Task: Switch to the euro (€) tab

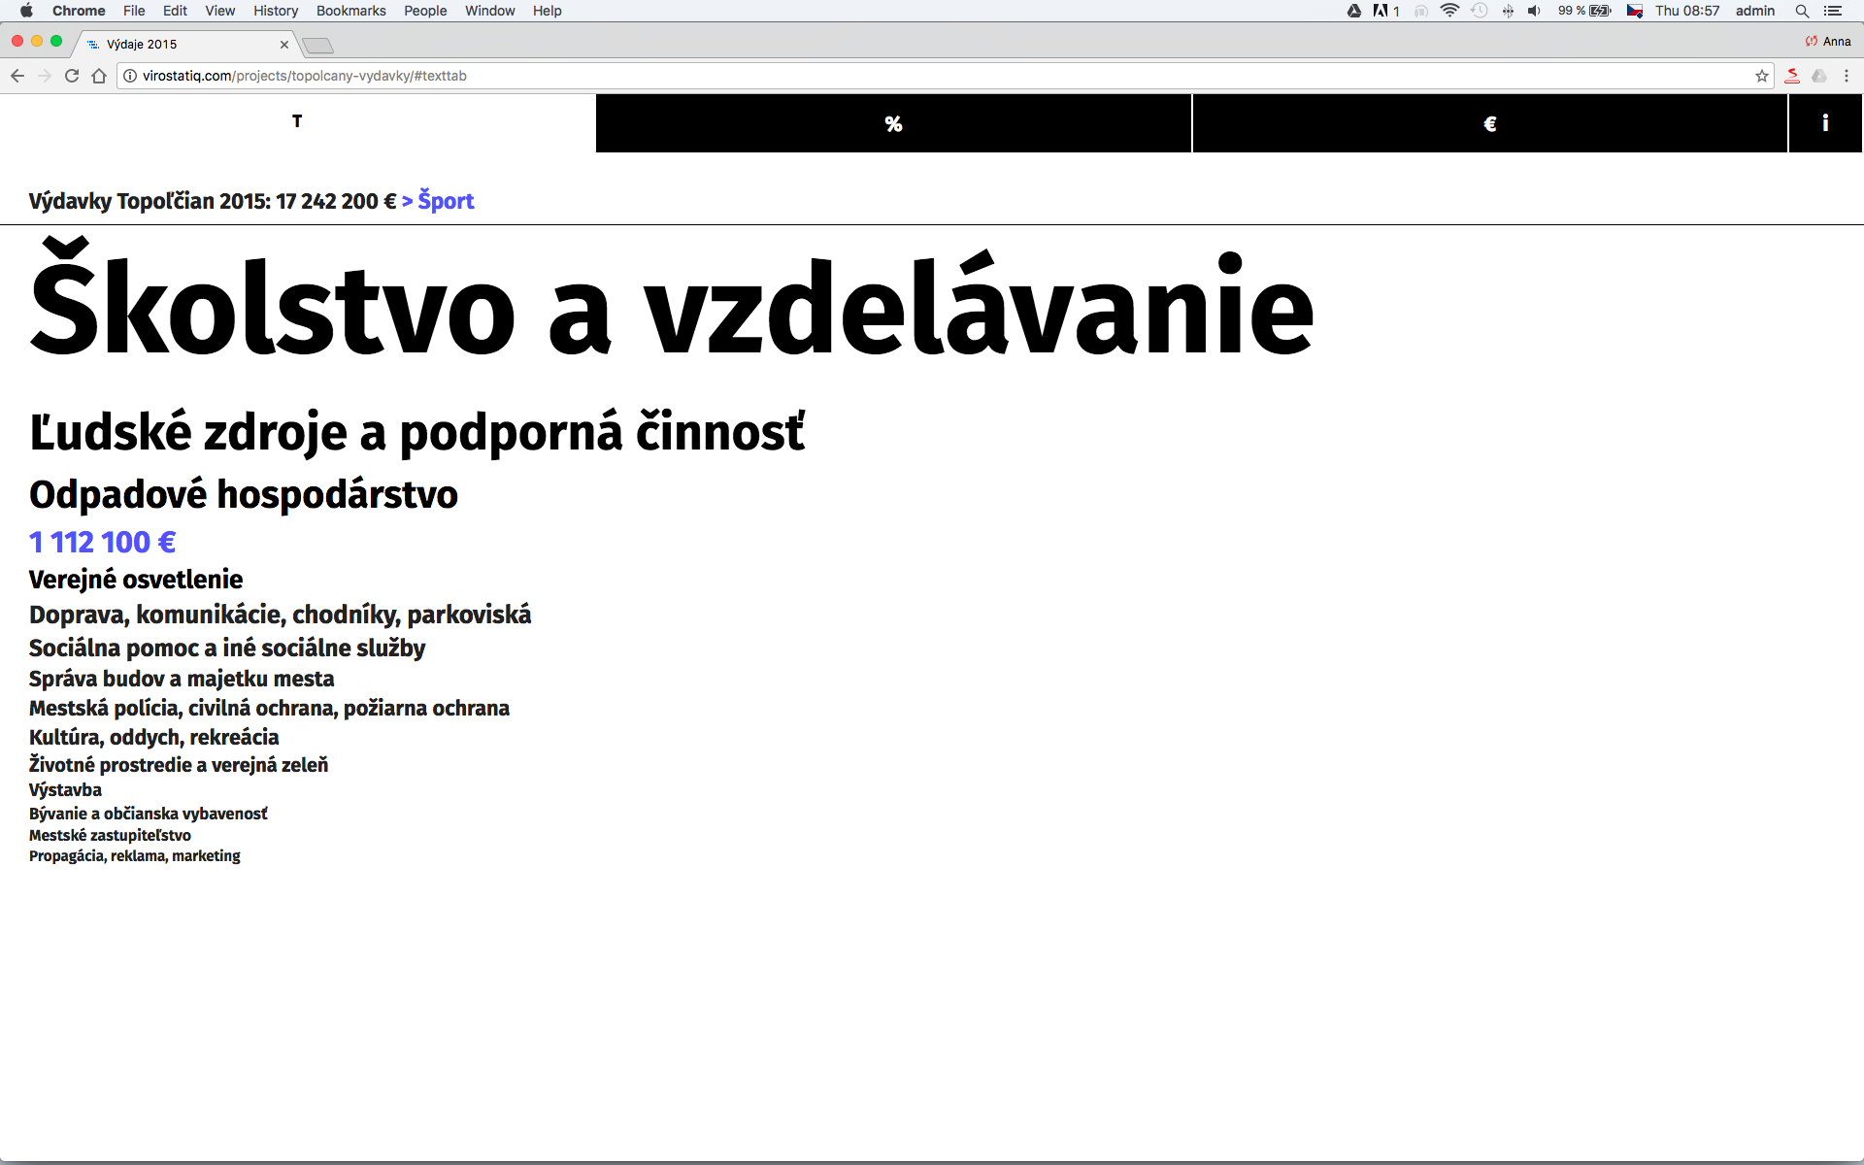Action: pyautogui.click(x=1489, y=123)
